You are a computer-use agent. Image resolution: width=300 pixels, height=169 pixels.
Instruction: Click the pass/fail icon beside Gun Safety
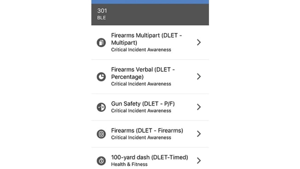101,107
